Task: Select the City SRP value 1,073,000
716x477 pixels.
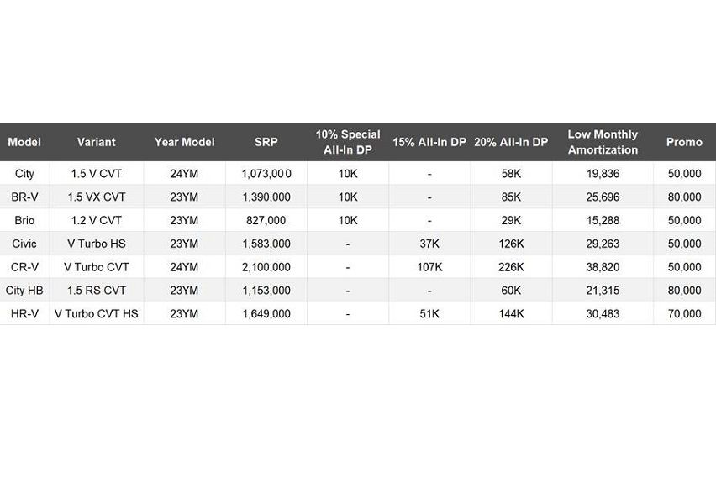Action: [266, 174]
